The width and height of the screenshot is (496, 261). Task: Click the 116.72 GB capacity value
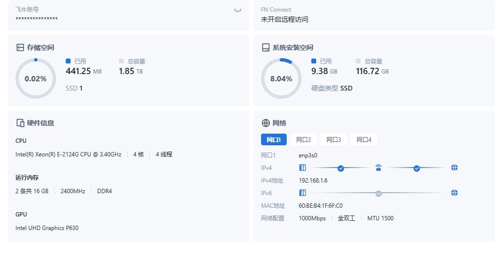372,71
